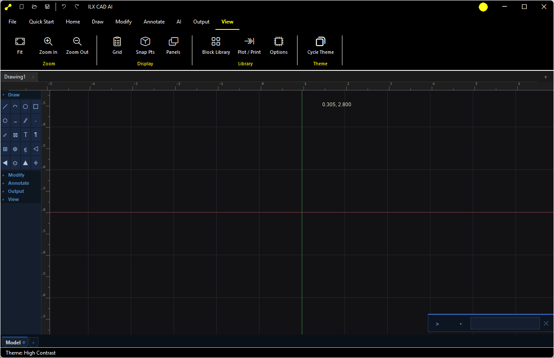554x358 pixels.
Task: Select the single-line Text T tool
Action: point(26,135)
